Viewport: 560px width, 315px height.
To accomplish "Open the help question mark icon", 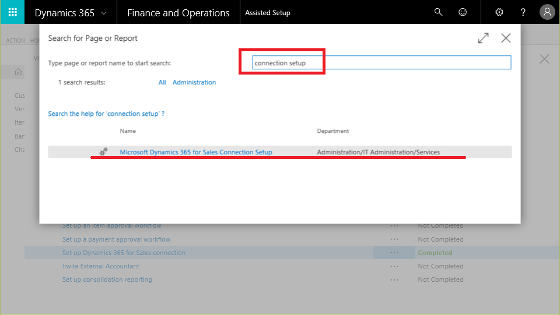I will coord(523,12).
